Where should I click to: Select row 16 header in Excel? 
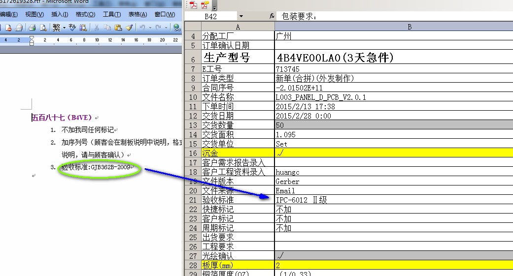coord(193,153)
